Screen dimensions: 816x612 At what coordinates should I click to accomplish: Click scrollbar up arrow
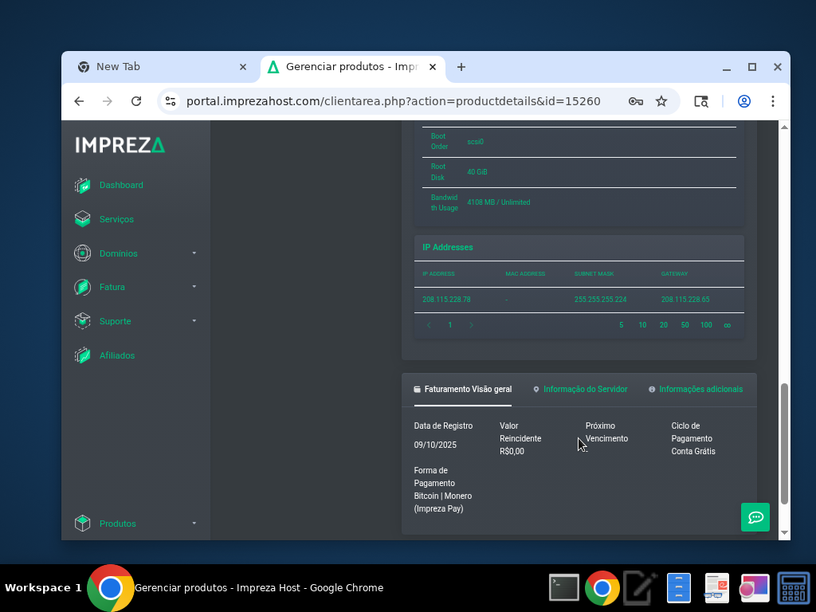(x=784, y=127)
